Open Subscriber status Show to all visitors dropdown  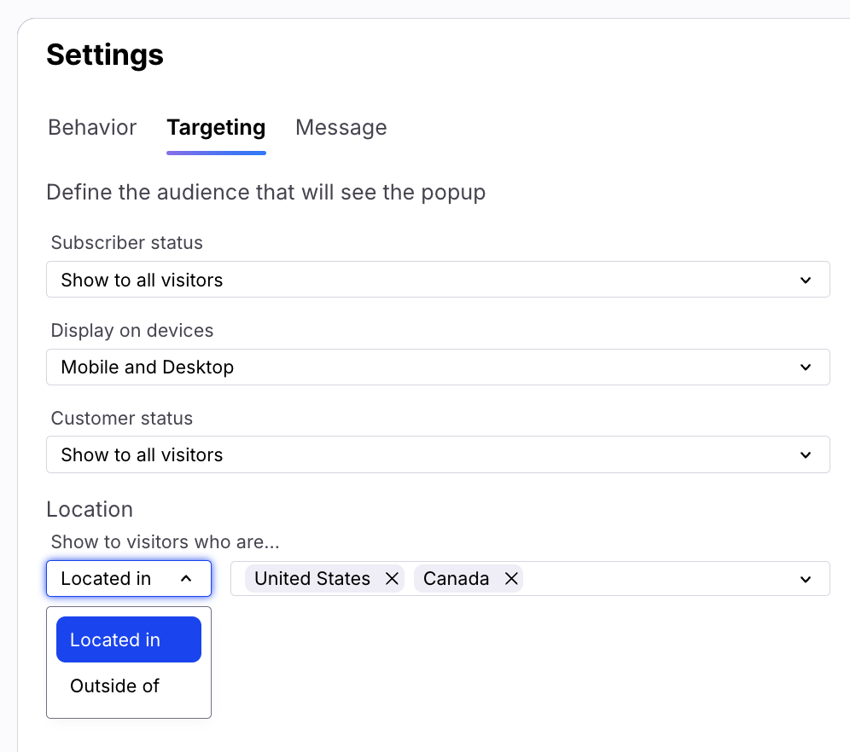427,280
